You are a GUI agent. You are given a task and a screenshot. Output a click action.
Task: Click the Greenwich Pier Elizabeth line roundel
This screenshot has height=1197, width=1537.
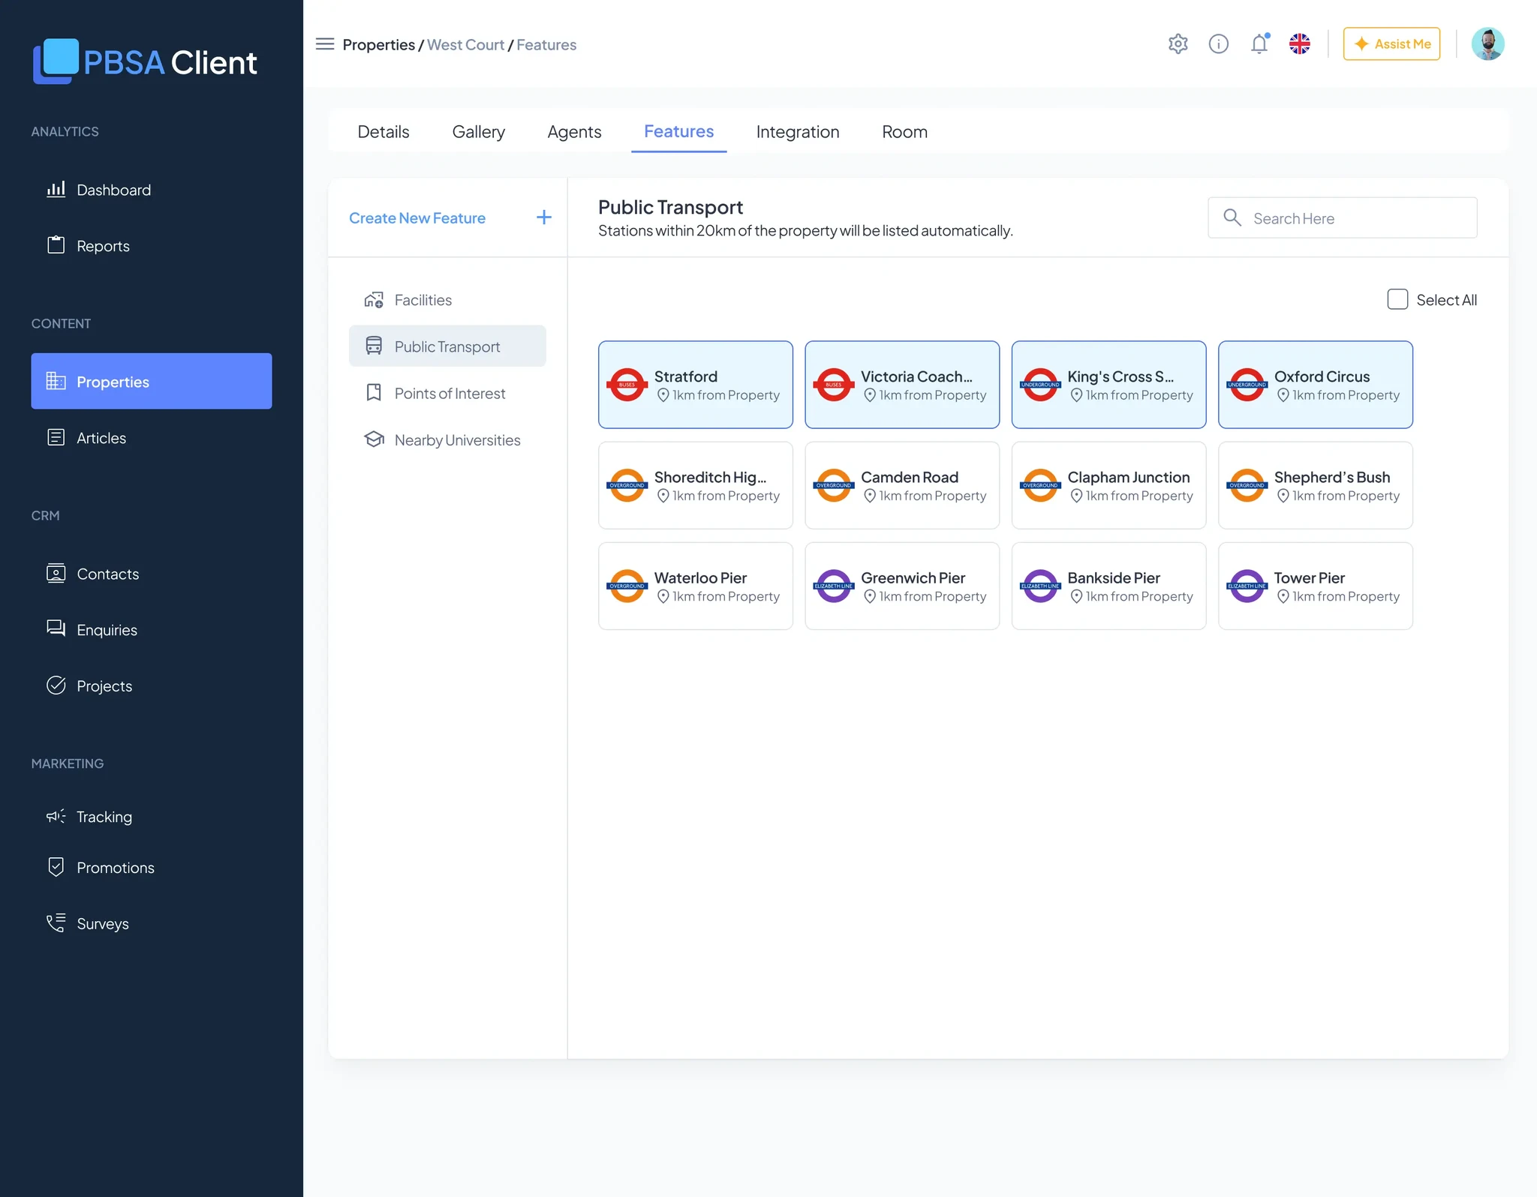[x=833, y=586]
